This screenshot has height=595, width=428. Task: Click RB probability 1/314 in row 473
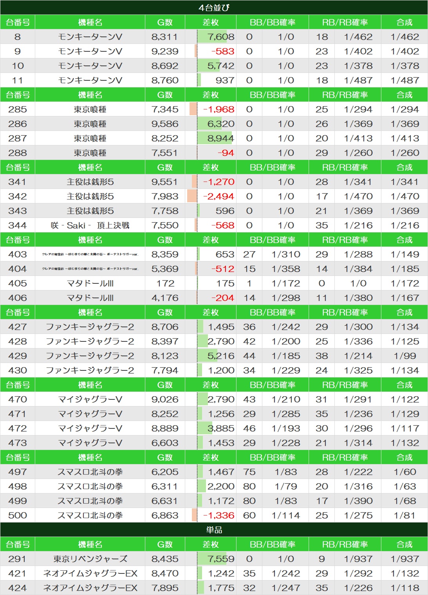[x=358, y=443]
